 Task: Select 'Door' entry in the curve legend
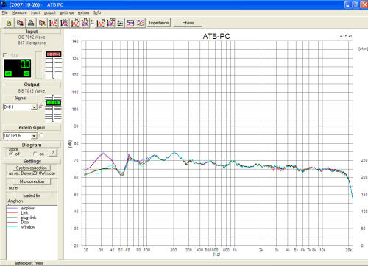click(x=25, y=222)
